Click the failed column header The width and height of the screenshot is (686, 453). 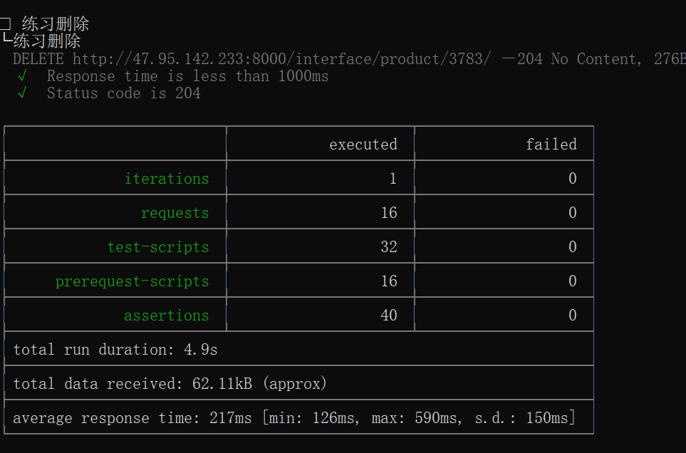tap(551, 145)
